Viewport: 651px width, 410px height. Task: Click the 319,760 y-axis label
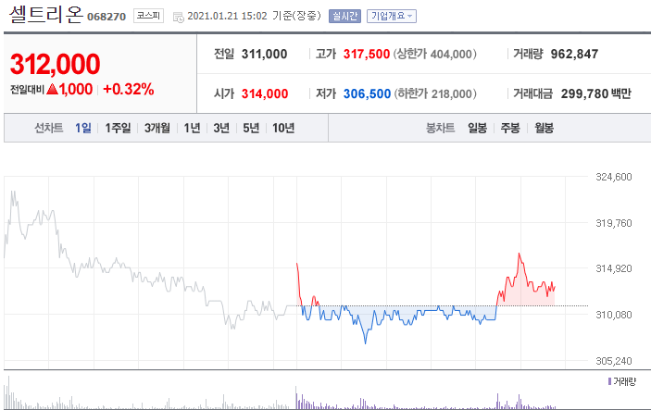[614, 223]
